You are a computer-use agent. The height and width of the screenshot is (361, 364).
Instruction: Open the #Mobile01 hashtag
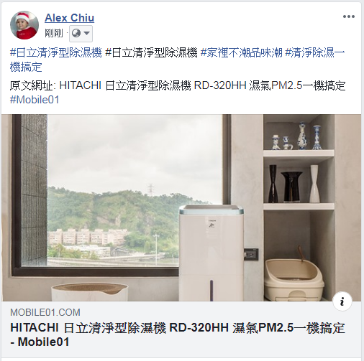click(35, 100)
